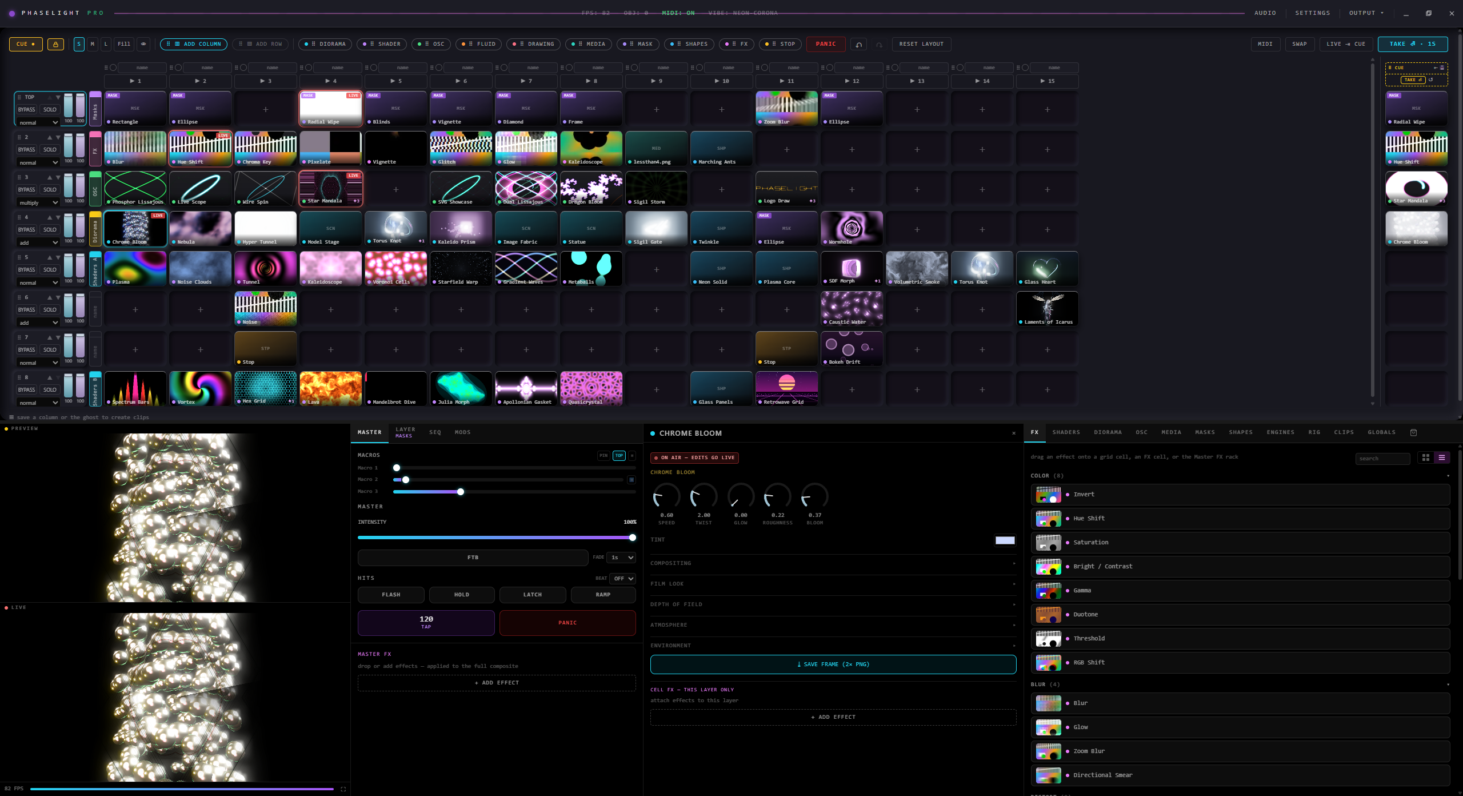The width and height of the screenshot is (1463, 796).
Task: Click the FX browser search field
Action: click(1382, 459)
